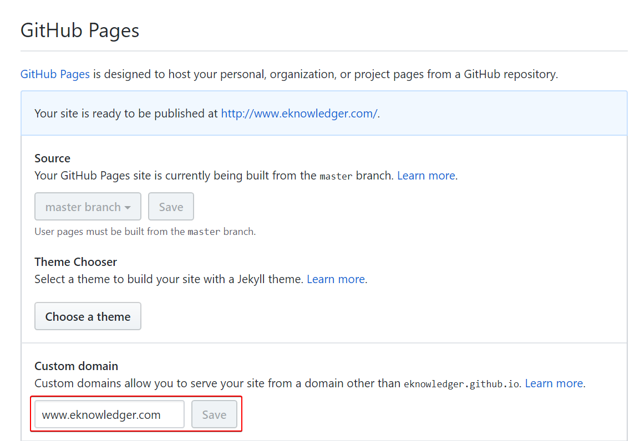This screenshot has width=640, height=441.
Task: Open Learn more link under Theme Chooser
Action: click(x=336, y=279)
